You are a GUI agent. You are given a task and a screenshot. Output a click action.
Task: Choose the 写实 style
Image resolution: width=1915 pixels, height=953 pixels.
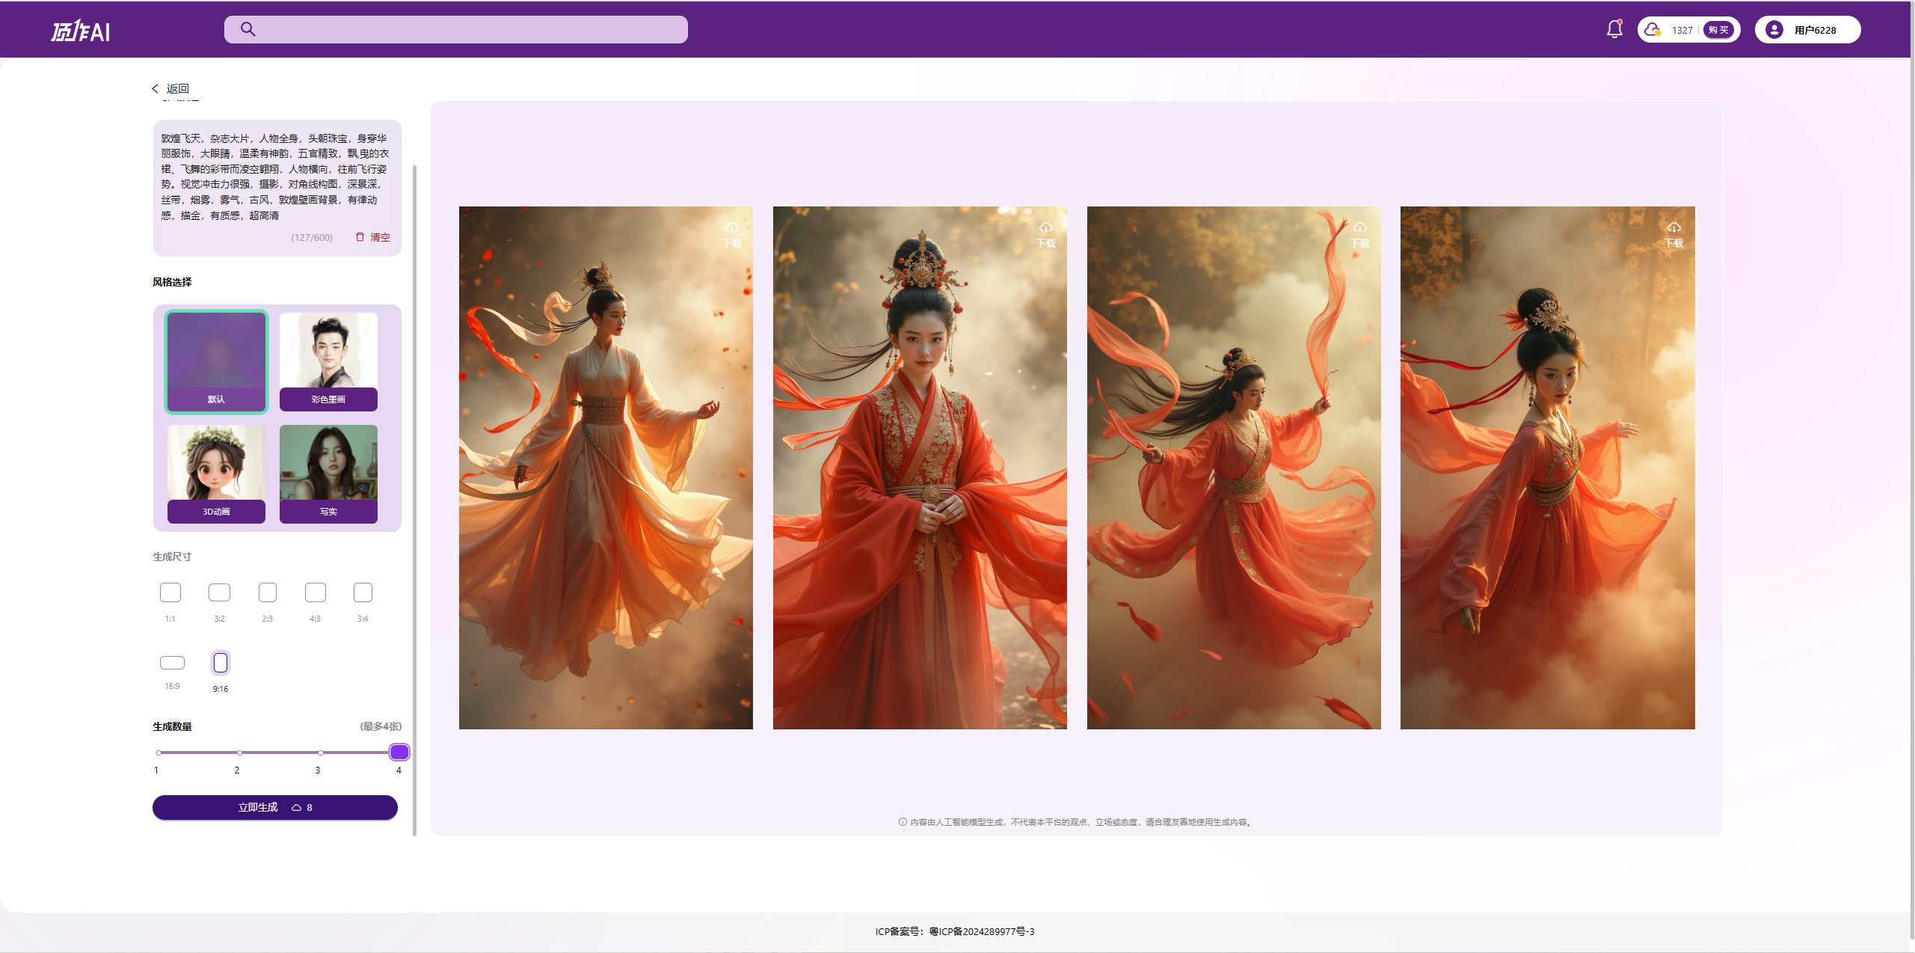pos(328,474)
